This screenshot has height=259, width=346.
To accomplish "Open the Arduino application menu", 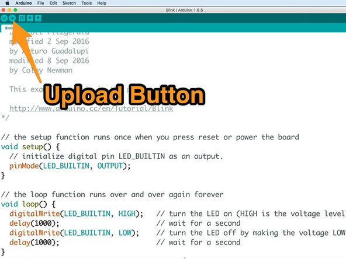I will tap(23, 3).
